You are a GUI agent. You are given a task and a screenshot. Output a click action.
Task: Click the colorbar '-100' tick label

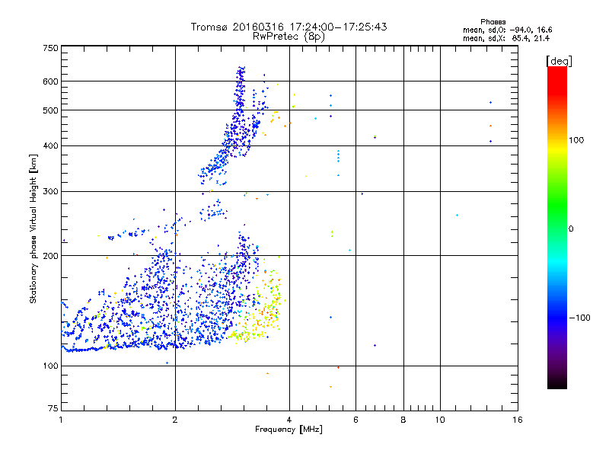pyautogui.click(x=579, y=318)
